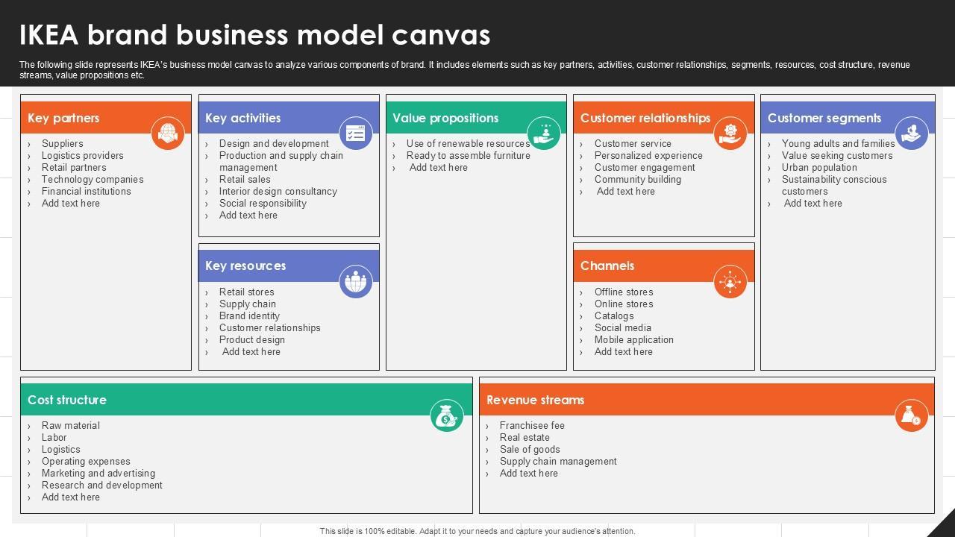Click 'Sustainability conscious customers' bullet
Screen dimensions: 955x537
point(834,185)
